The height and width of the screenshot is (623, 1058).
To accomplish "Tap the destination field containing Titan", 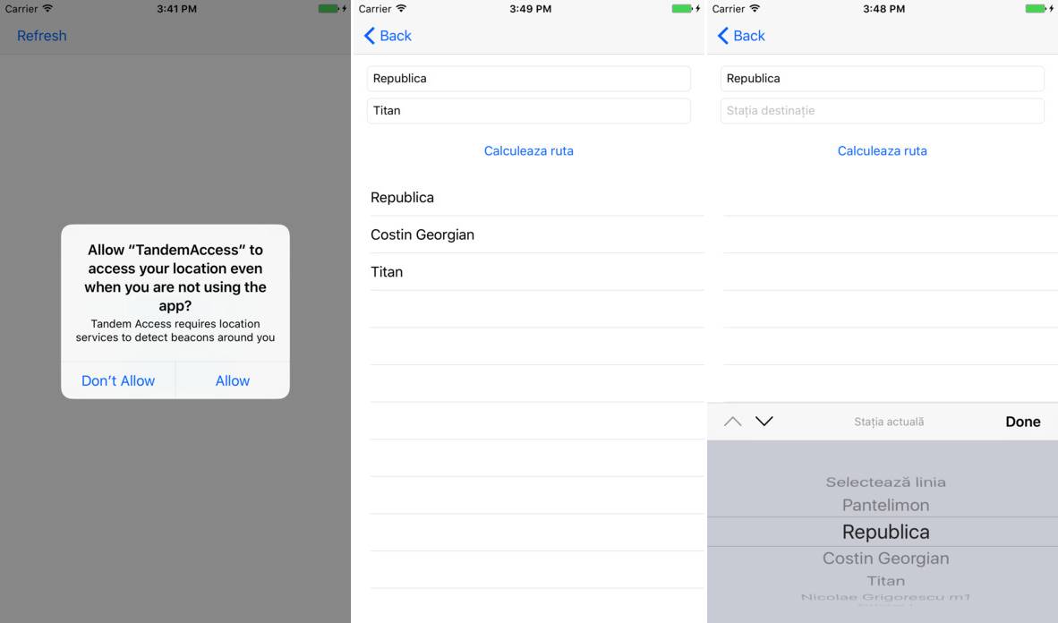I will coord(528,111).
